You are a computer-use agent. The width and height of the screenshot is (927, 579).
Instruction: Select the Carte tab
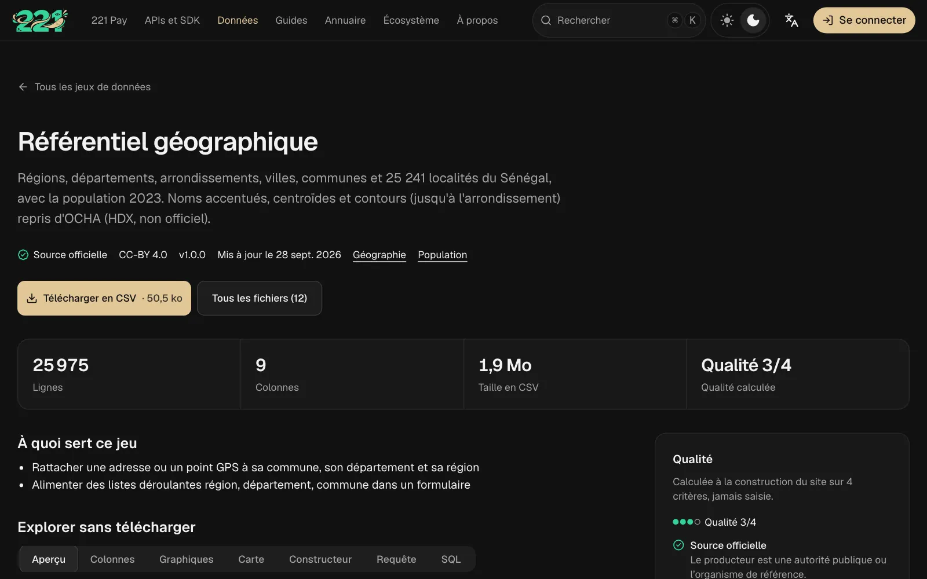pyautogui.click(x=251, y=559)
